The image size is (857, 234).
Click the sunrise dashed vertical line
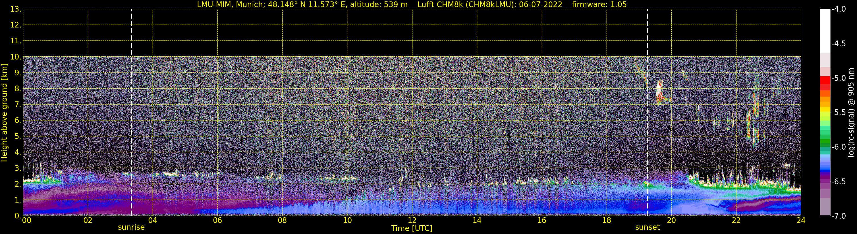[x=131, y=112]
